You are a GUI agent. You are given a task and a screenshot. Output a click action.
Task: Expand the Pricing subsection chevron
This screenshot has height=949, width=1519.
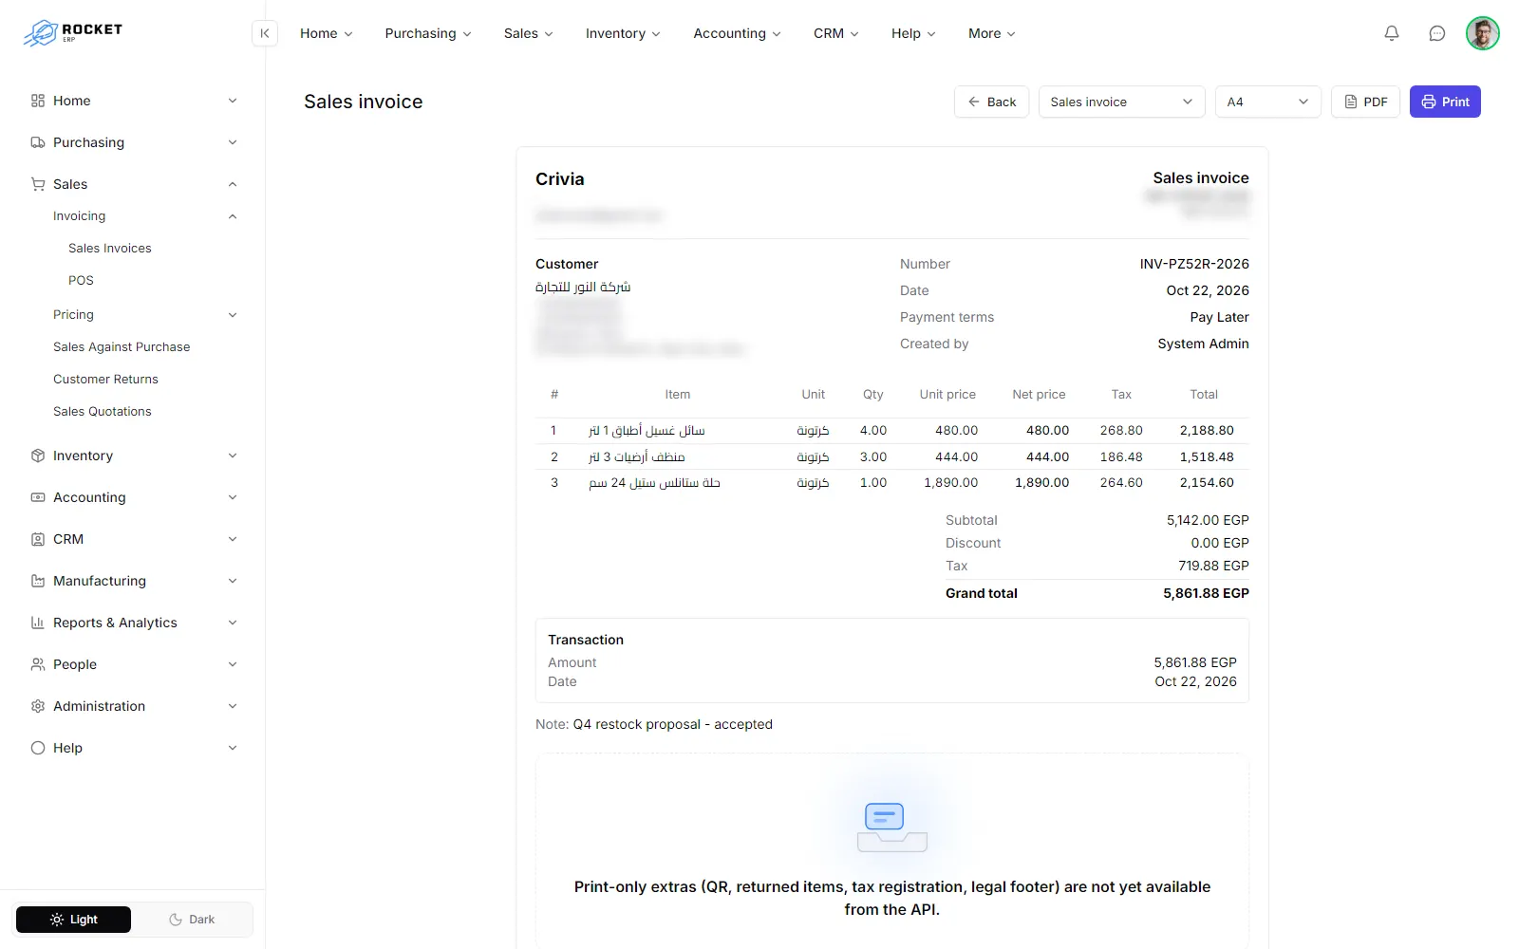[233, 315]
